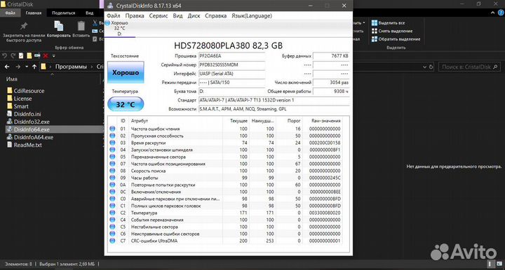Click Снять выделение in Explorer ribbon
The height and width of the screenshot is (270, 505).
click(x=391, y=31)
